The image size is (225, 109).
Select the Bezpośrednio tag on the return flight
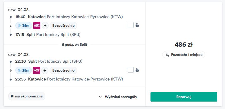click(63, 70)
